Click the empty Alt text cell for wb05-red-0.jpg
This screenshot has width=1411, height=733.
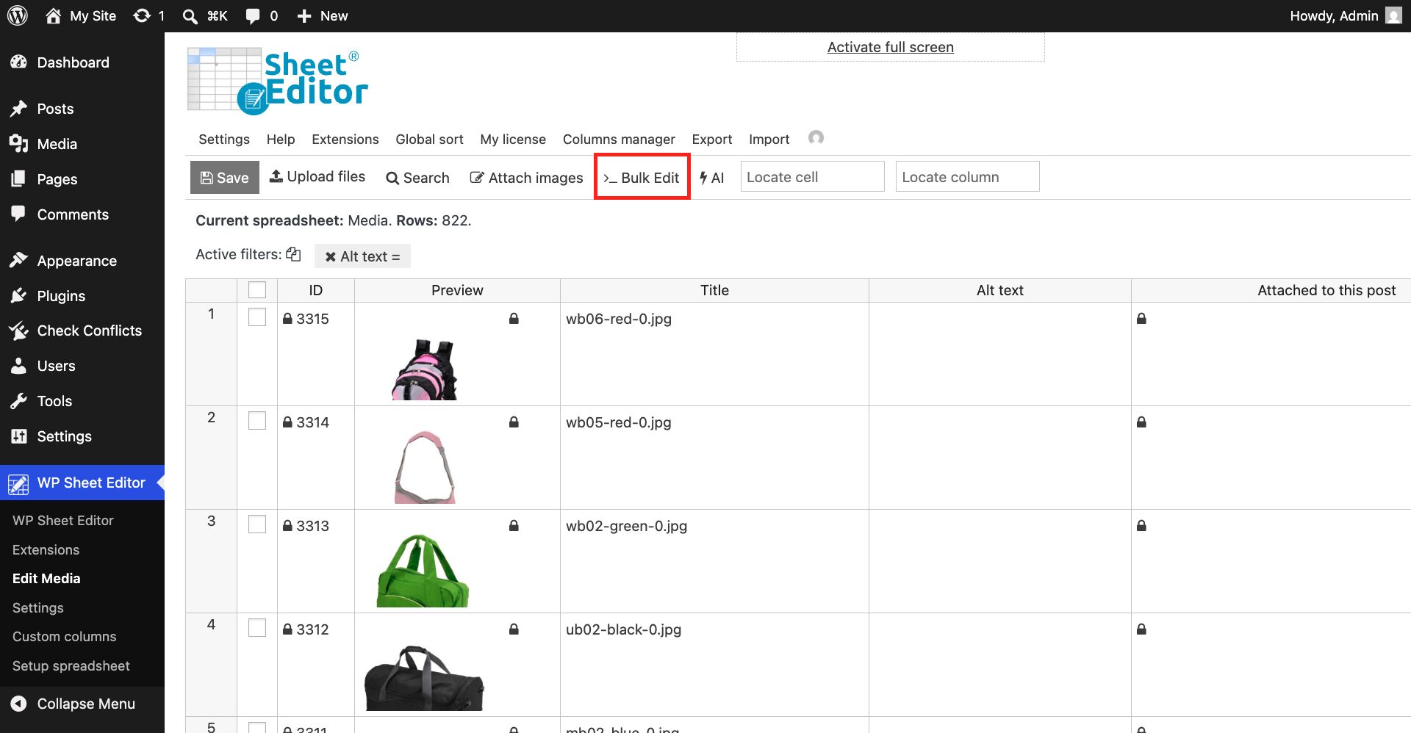[x=999, y=458]
